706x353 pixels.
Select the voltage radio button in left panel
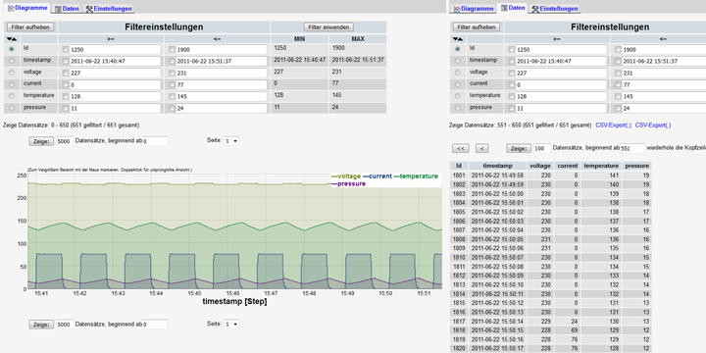[11, 72]
